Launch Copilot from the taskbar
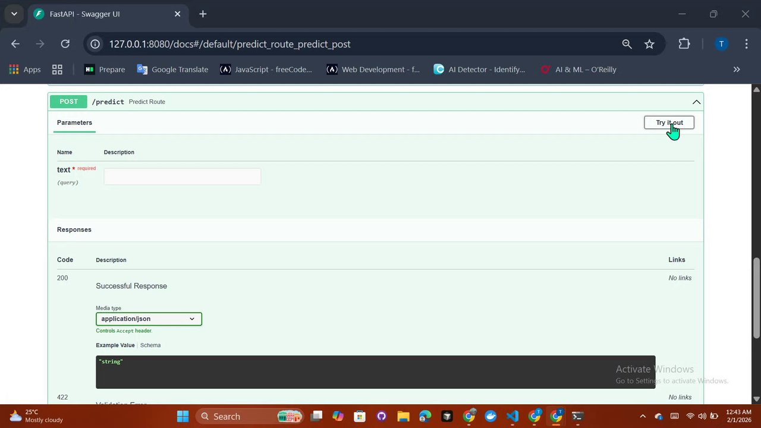 pyautogui.click(x=338, y=416)
